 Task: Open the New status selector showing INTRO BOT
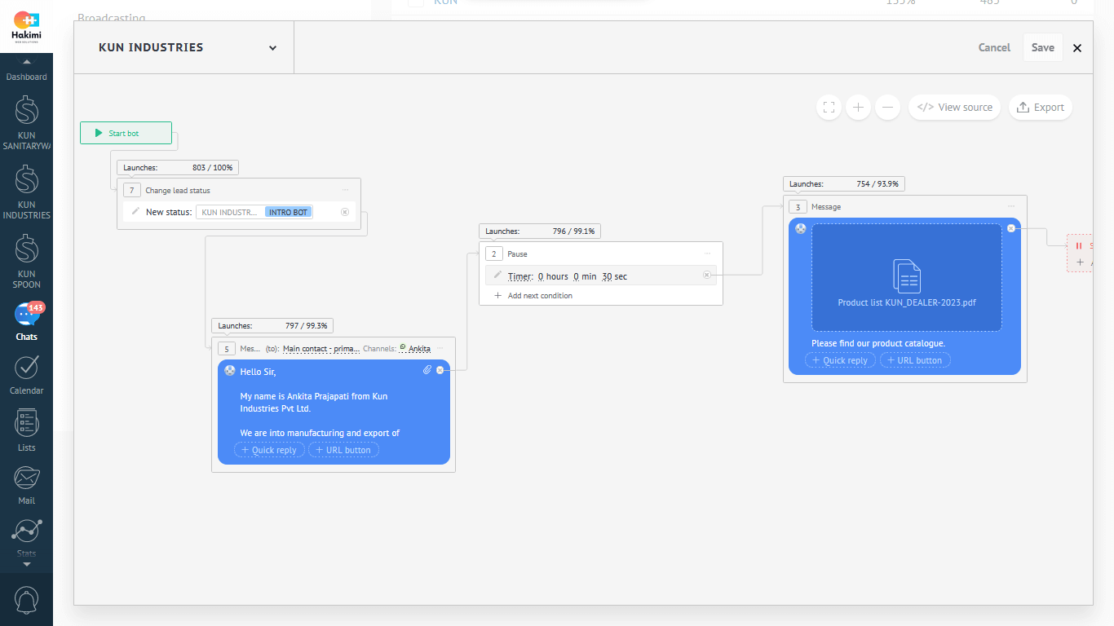[x=254, y=212]
